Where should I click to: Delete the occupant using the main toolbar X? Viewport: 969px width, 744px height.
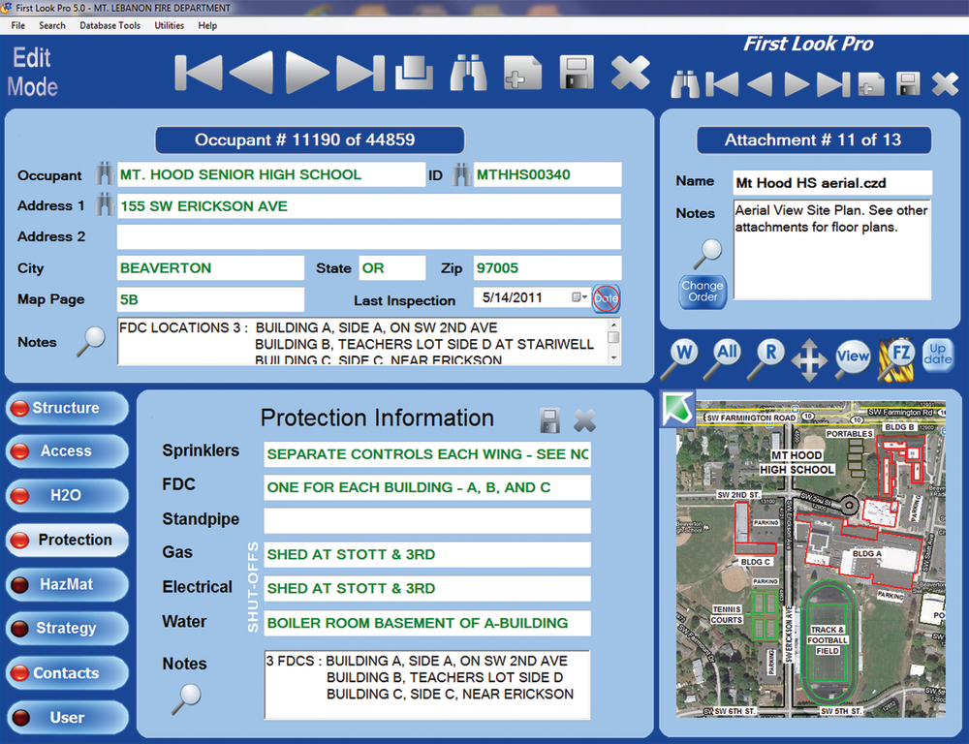click(630, 74)
